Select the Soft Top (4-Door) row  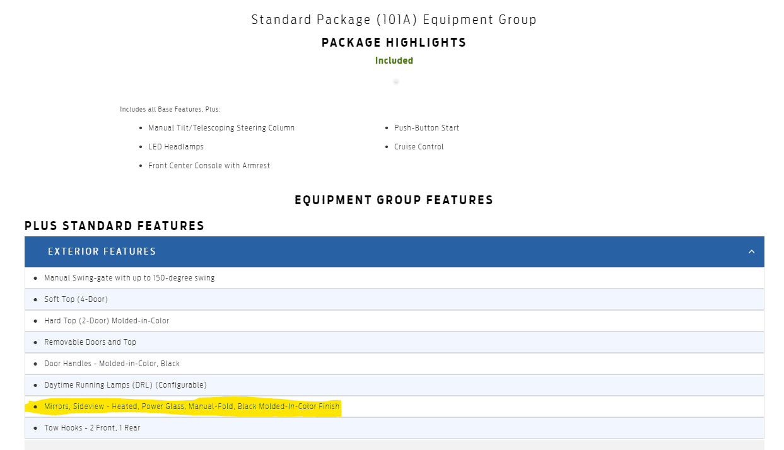point(394,299)
